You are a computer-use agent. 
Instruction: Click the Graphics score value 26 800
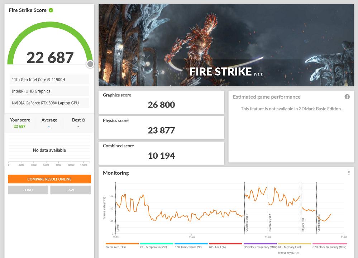pyautogui.click(x=161, y=105)
